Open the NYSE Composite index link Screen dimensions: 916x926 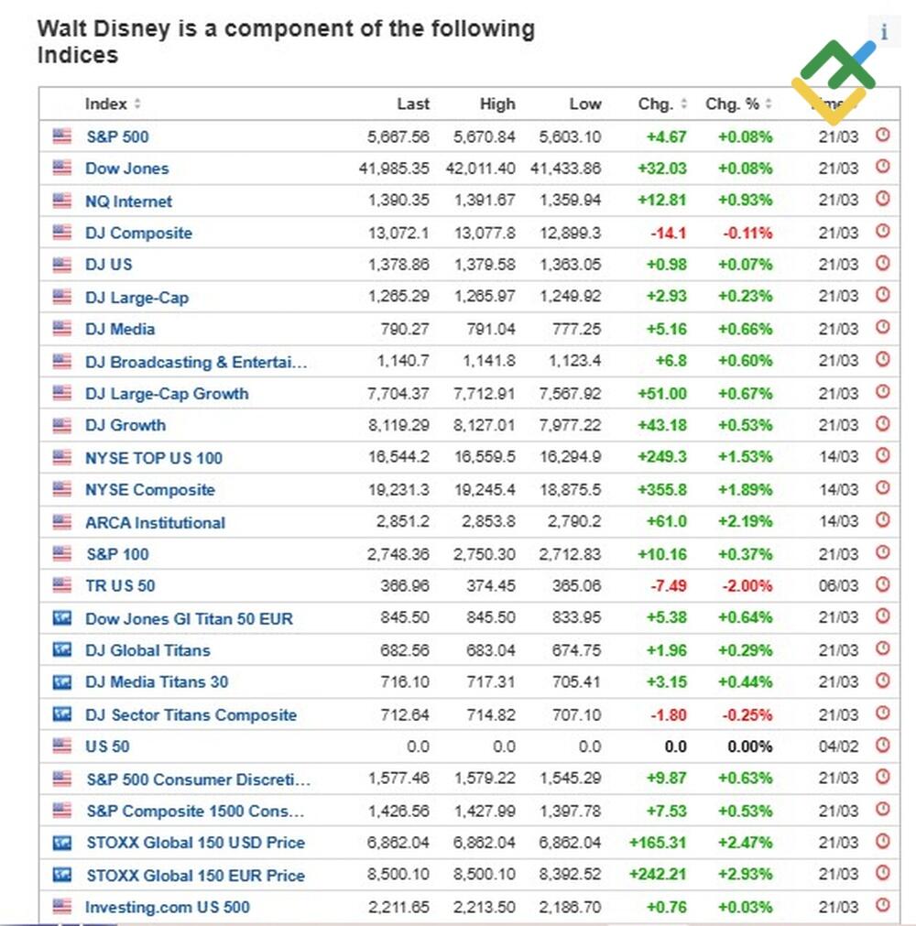(x=150, y=490)
